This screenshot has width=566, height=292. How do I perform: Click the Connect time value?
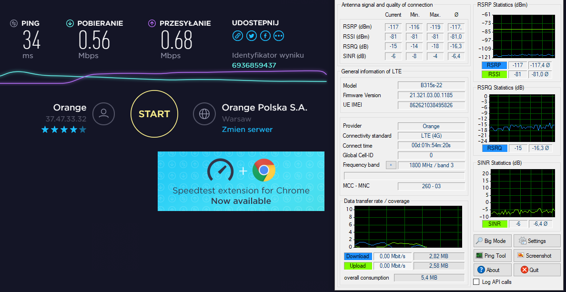point(431,145)
